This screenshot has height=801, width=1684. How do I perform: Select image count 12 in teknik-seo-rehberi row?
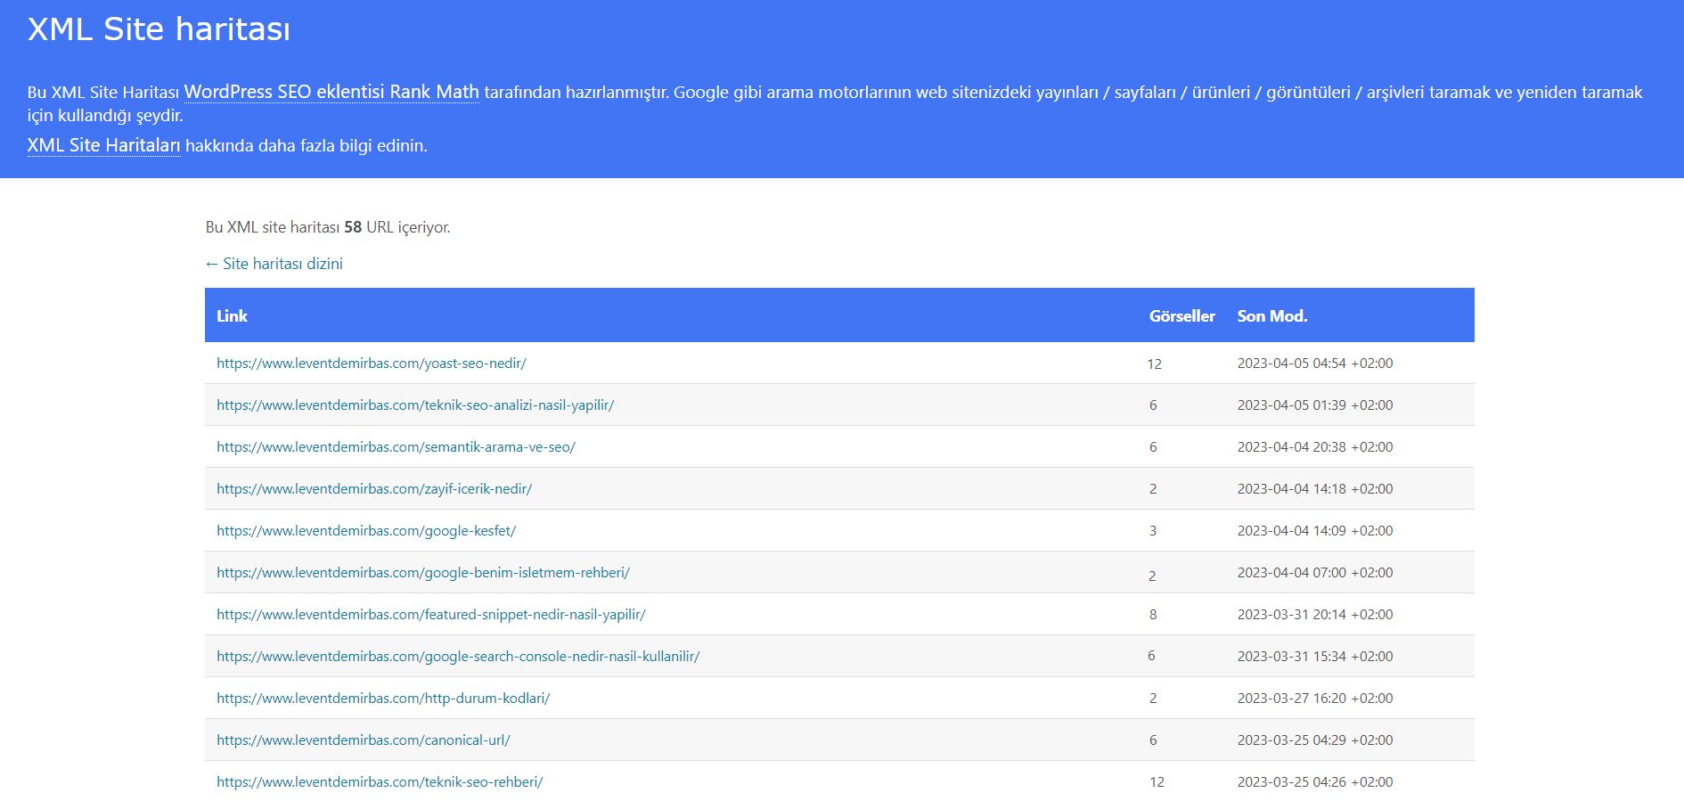coord(1157,782)
